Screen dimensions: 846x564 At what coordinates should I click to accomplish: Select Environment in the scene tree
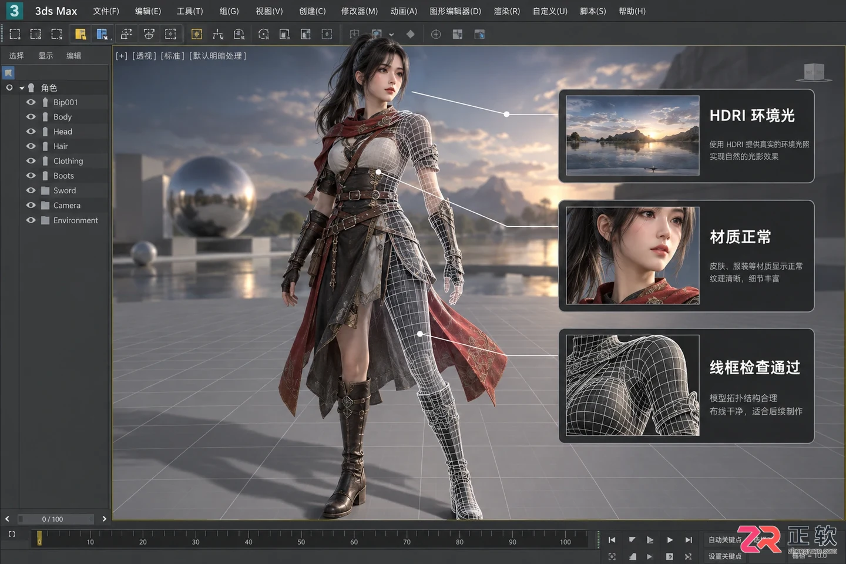pos(76,220)
